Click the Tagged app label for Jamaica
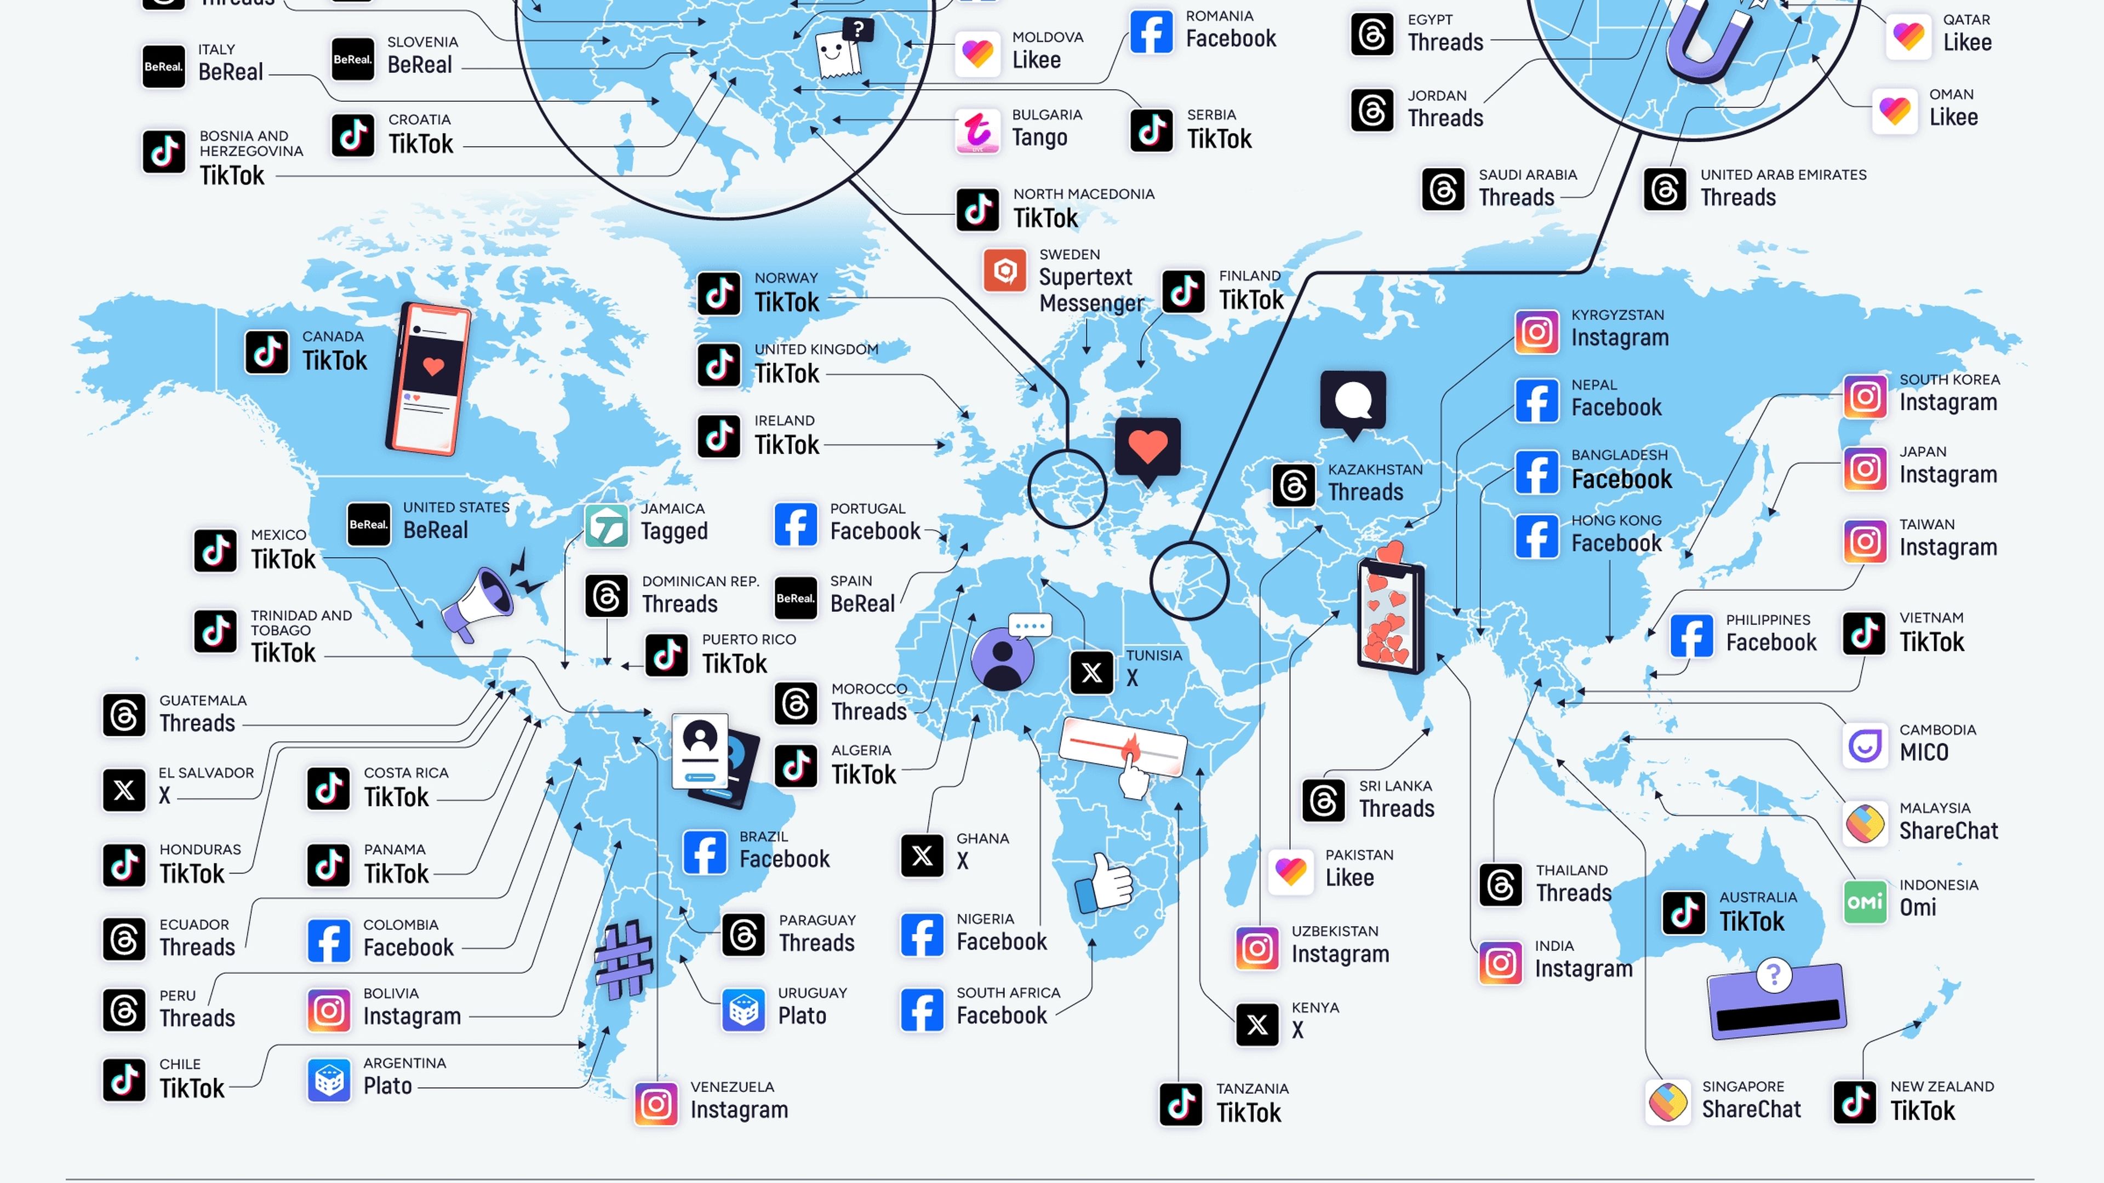The height and width of the screenshot is (1183, 2104). [x=681, y=535]
